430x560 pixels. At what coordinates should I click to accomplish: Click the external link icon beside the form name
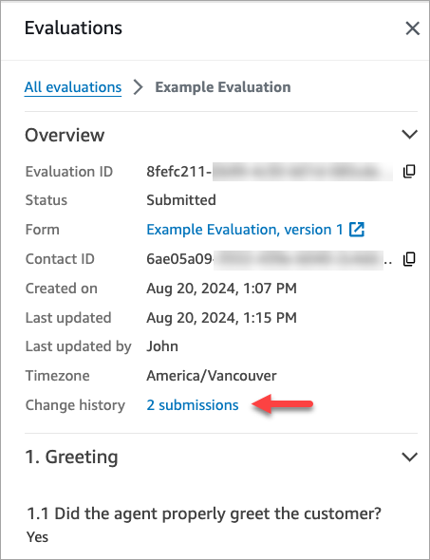(357, 230)
